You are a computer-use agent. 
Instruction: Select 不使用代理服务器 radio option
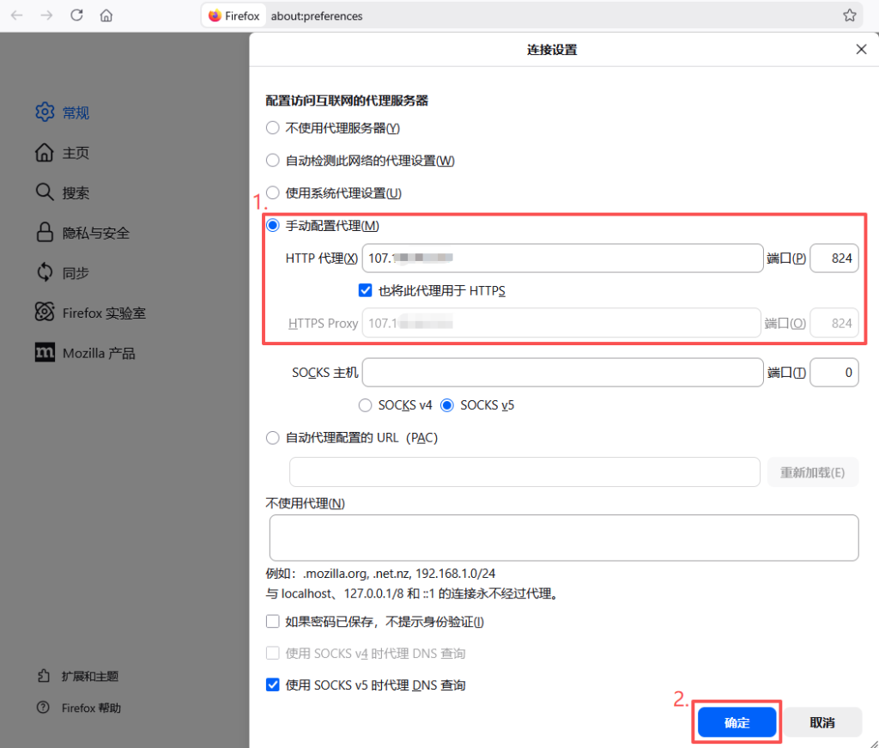(273, 128)
